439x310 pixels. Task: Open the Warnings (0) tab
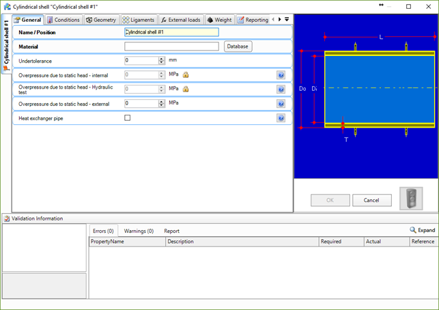point(139,231)
